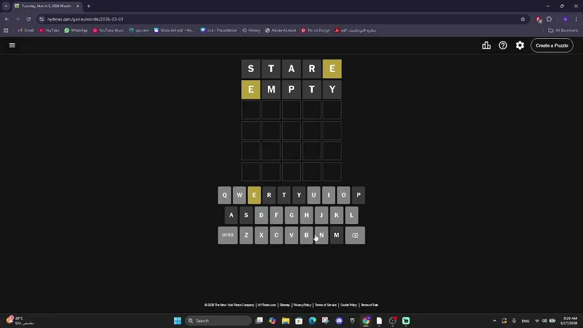Image resolution: width=583 pixels, height=328 pixels.
Task: Tap the O key on Wordle keyboard
Action: pyautogui.click(x=344, y=195)
